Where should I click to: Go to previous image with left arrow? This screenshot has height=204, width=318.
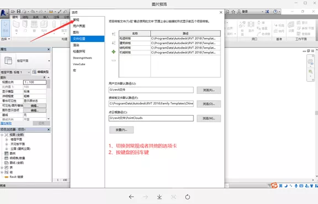tap(131, 197)
